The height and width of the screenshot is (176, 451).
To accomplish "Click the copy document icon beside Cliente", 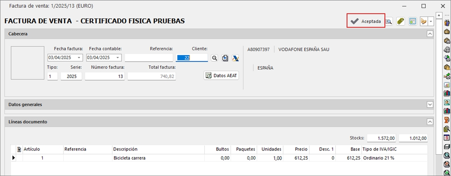I will click(225, 58).
